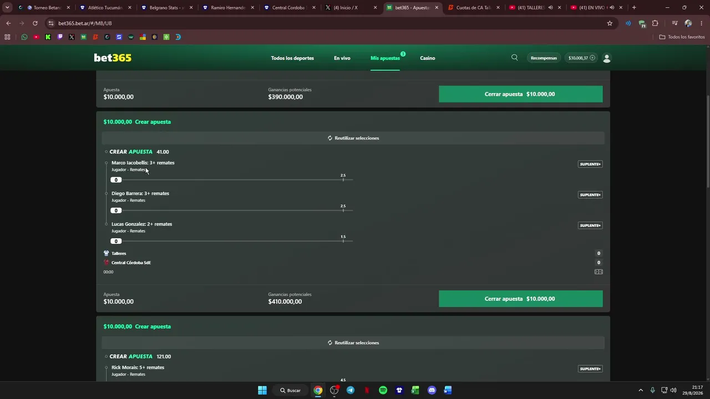Click the Marco Iacobellis remates progress slider
This screenshot has height=399, width=710.
[232, 180]
